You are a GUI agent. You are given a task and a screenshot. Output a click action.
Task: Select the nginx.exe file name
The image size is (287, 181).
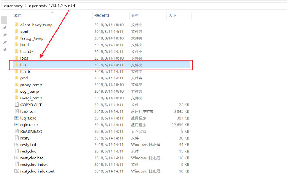pyautogui.click(x=29, y=125)
